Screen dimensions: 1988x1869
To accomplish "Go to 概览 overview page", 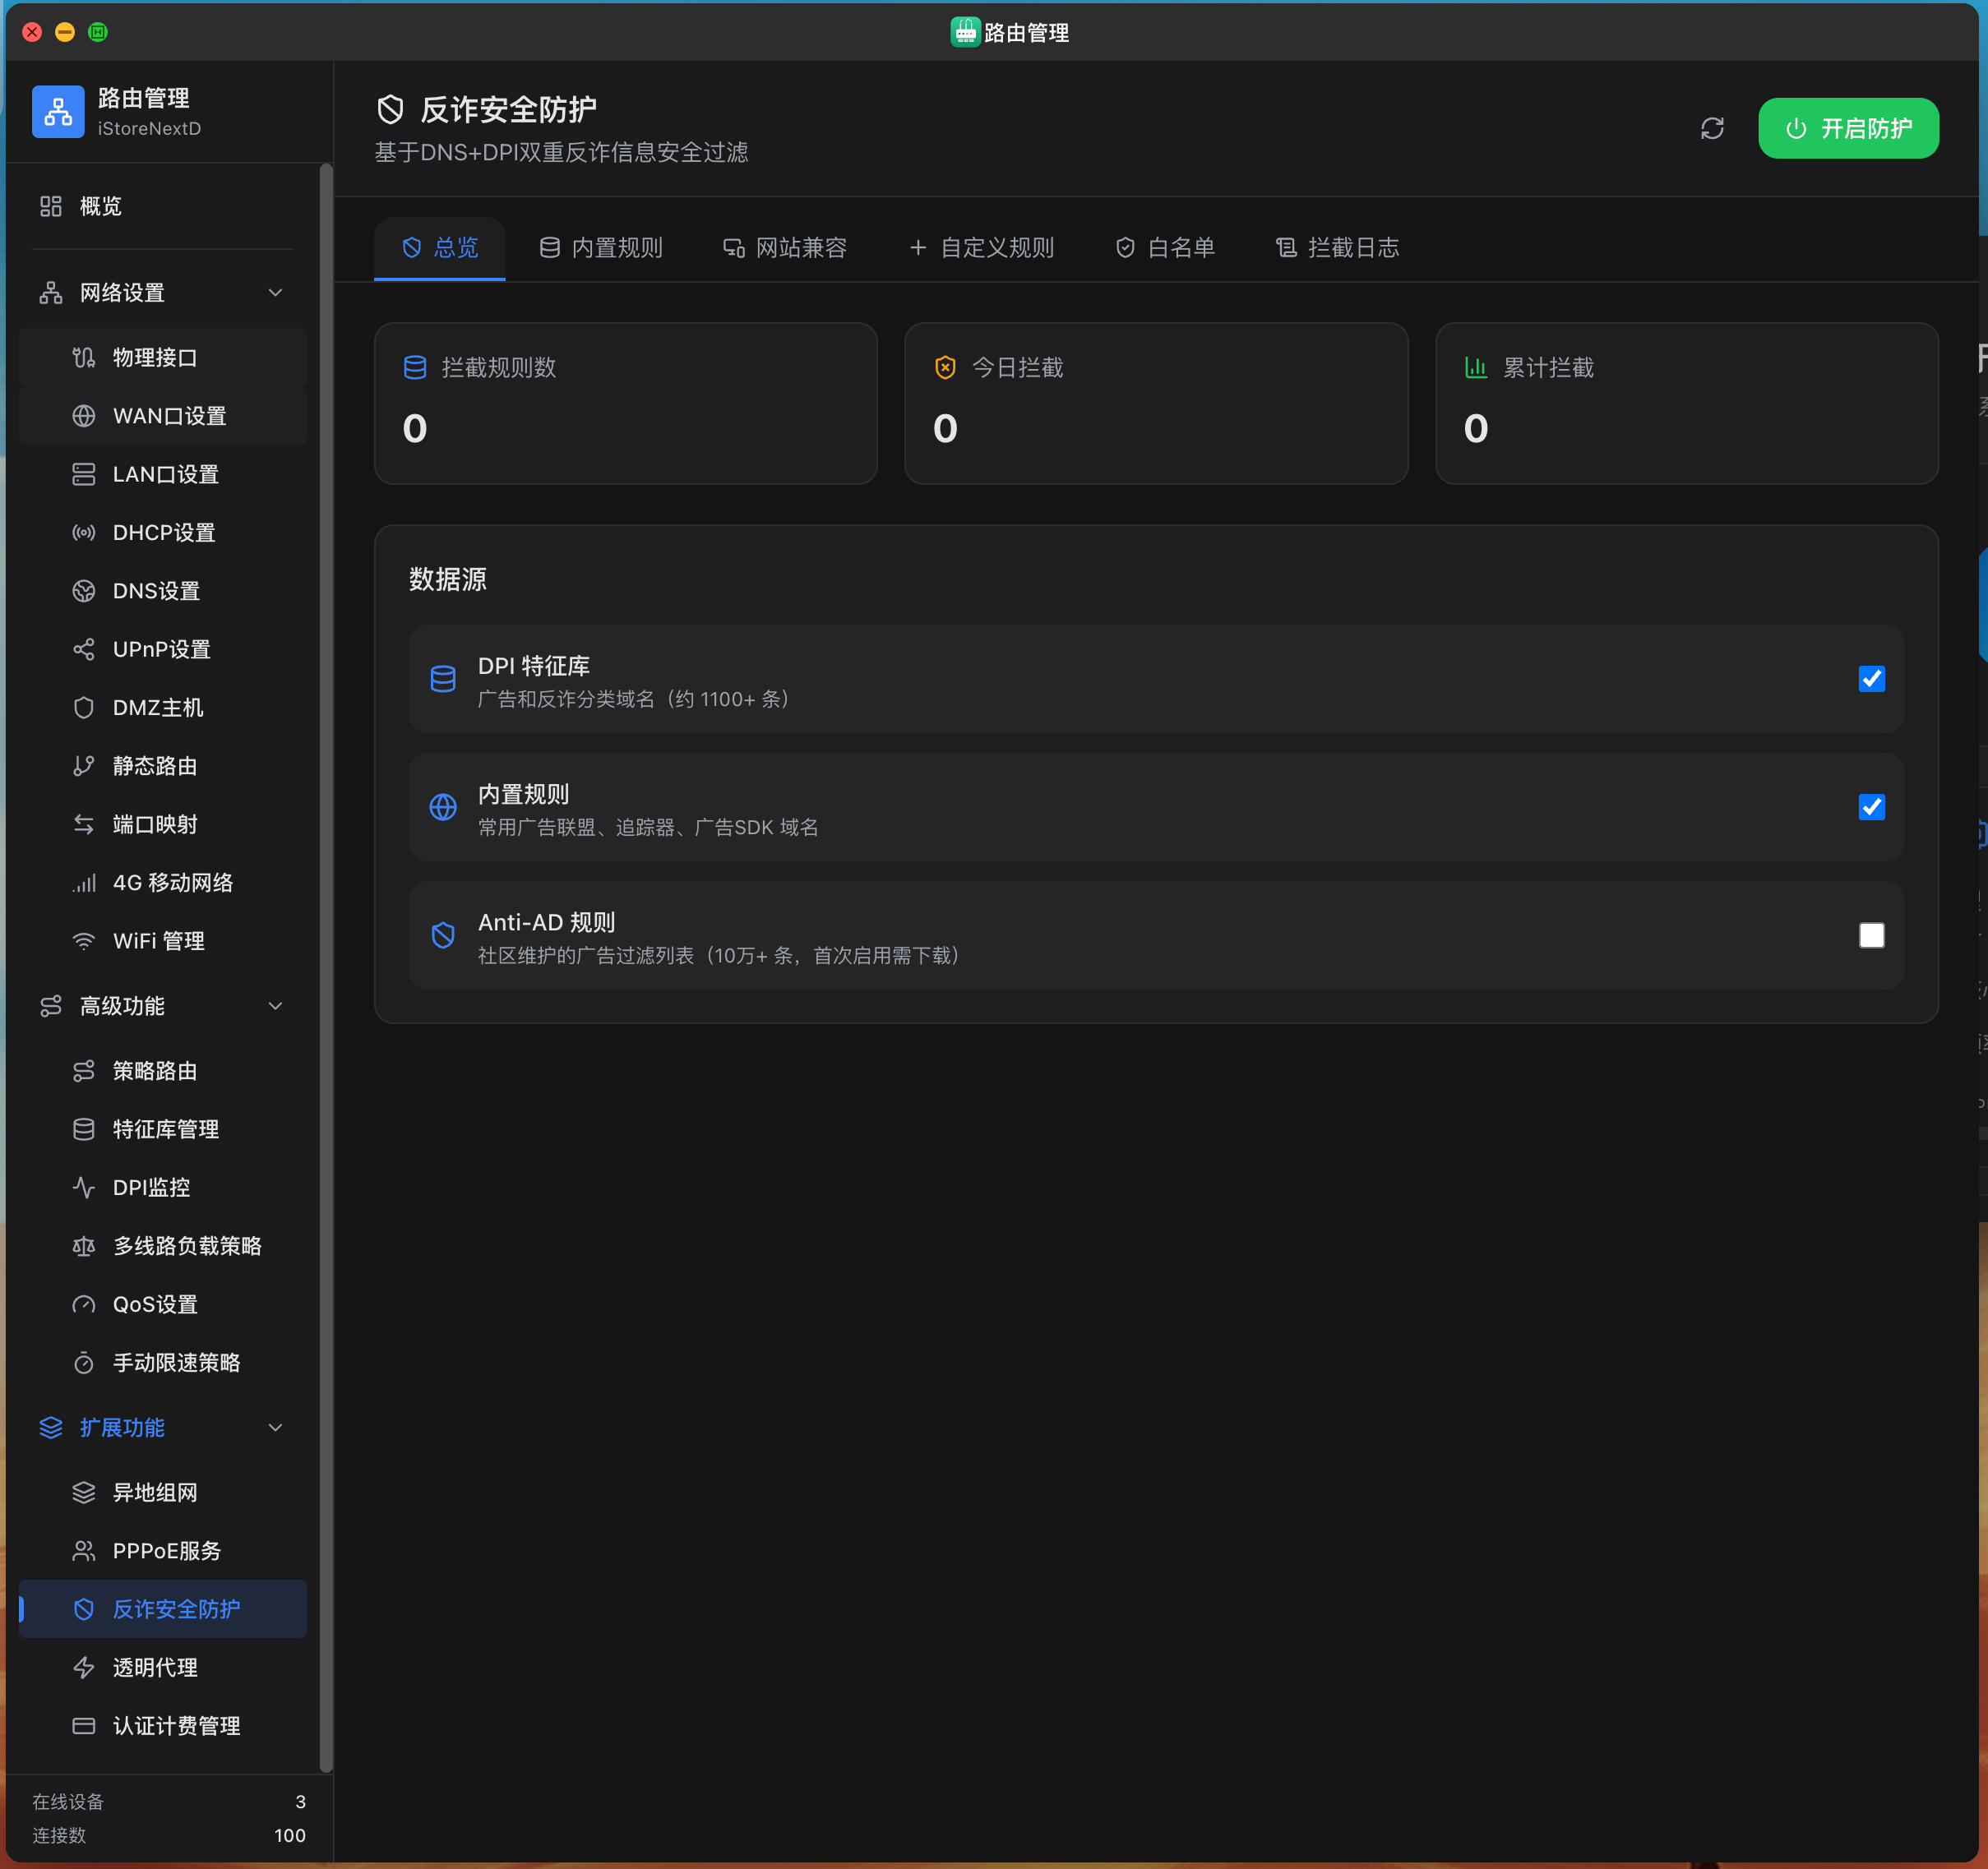I will [x=100, y=206].
